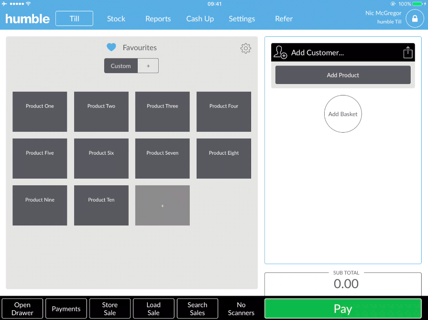Open the Stock tab
This screenshot has width=428, height=320.
click(x=116, y=19)
